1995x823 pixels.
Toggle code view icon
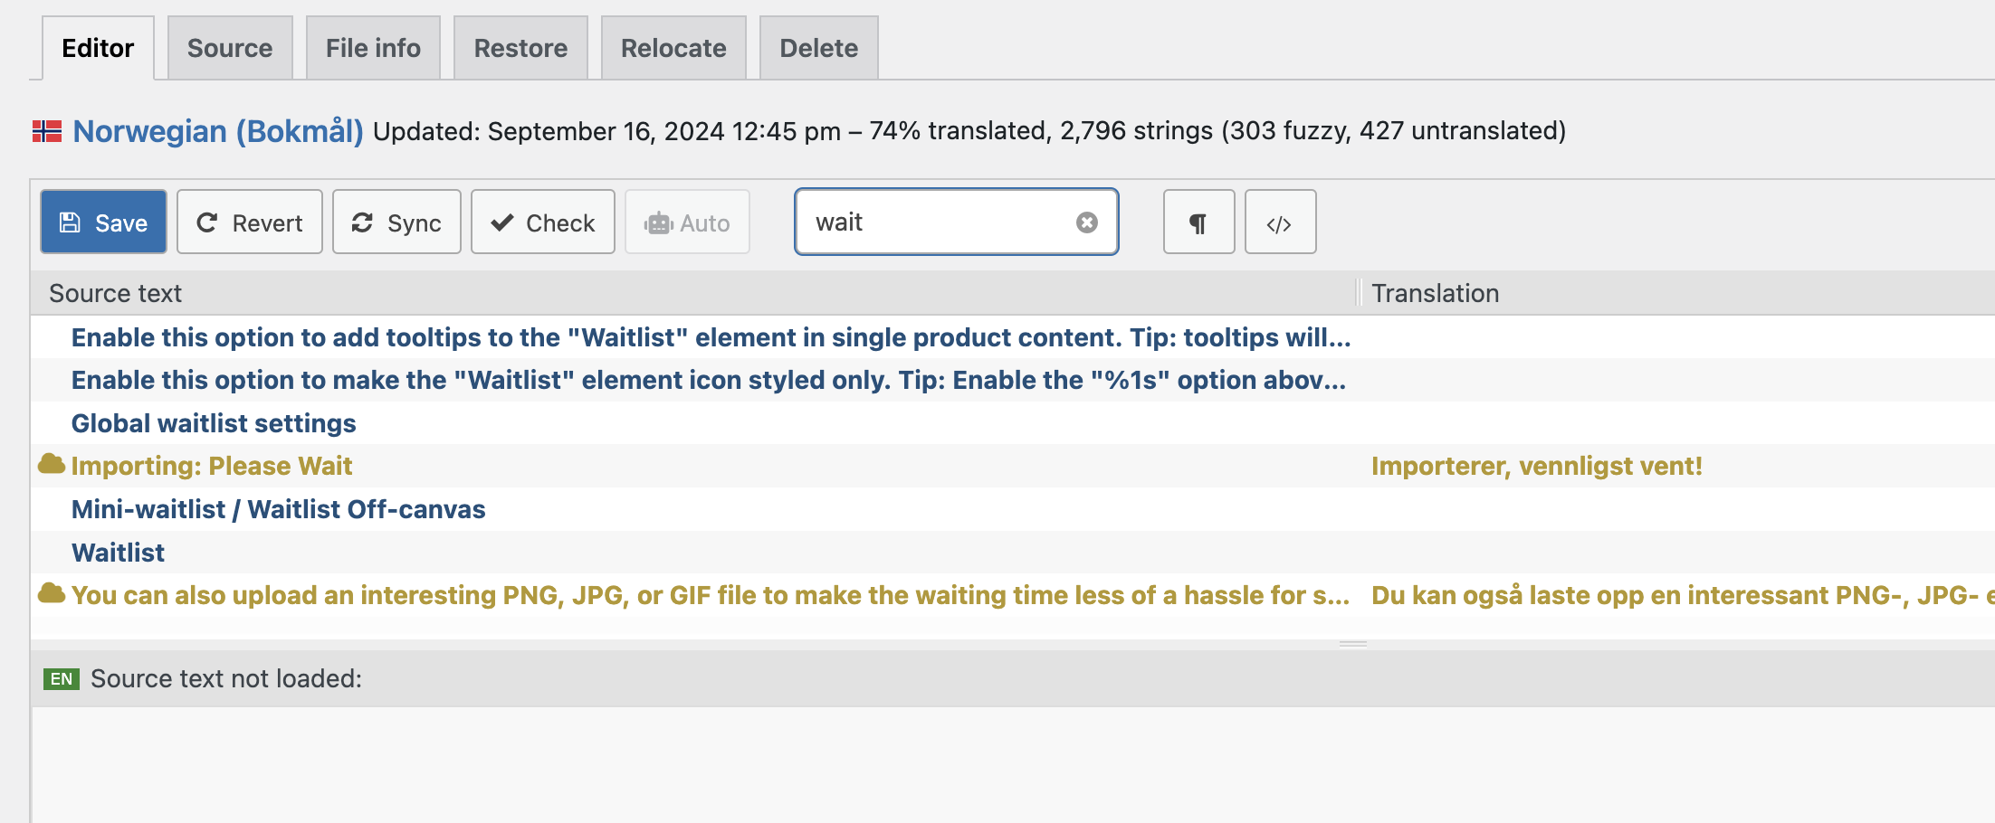point(1280,222)
